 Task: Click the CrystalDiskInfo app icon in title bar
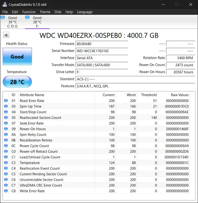pyautogui.click(x=4, y=4)
